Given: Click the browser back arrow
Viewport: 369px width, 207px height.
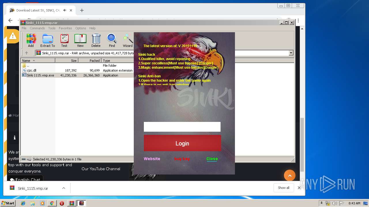Looking at the screenshot, I should pyautogui.click(x=10, y=20).
